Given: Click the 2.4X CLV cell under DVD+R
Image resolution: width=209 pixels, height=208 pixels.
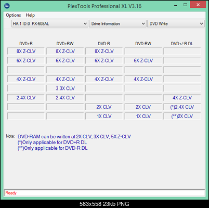Looking at the screenshot, I should [x=26, y=98].
